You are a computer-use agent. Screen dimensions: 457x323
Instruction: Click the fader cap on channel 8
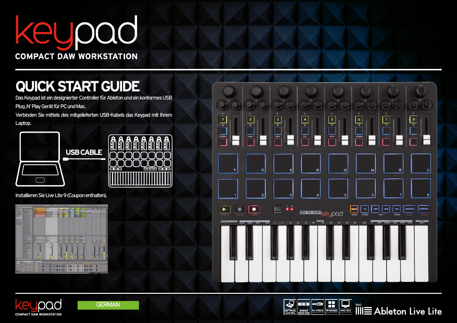tap(426, 140)
